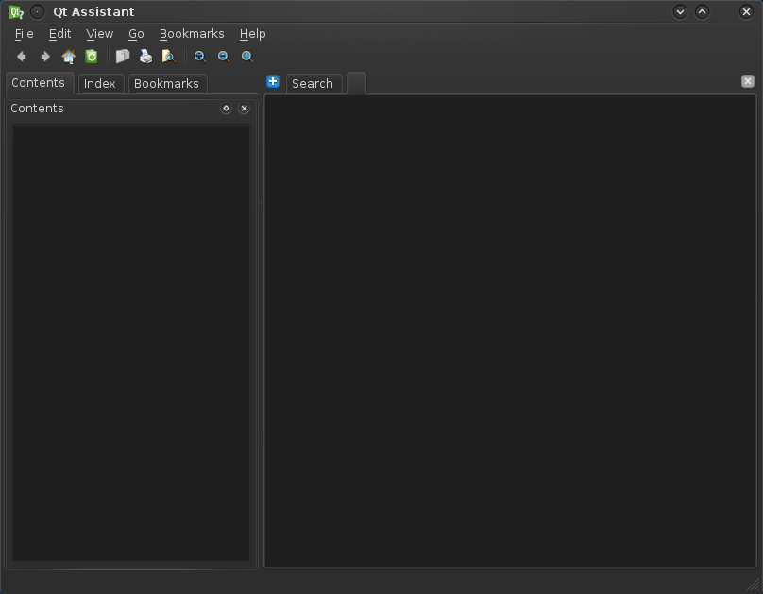Open the File menu
Viewport: 763px width, 594px height.
point(25,34)
